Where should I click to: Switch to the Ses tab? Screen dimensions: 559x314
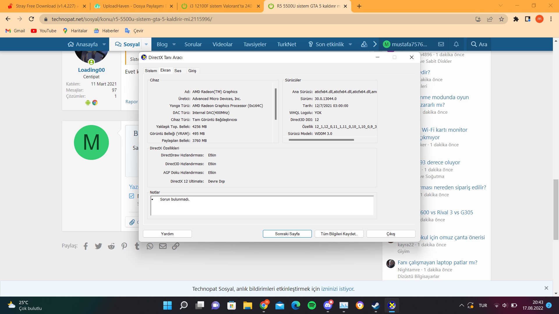click(178, 71)
